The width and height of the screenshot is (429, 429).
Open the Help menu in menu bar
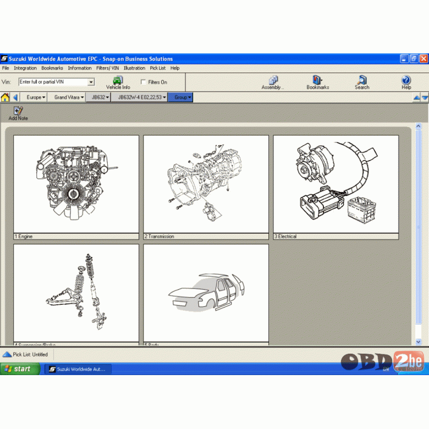point(175,68)
